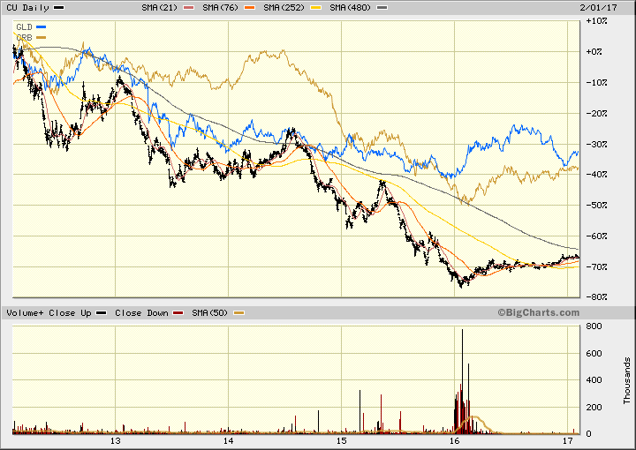636x450 pixels.
Task: Click the '14' year label on time axis
Action: tap(229, 441)
